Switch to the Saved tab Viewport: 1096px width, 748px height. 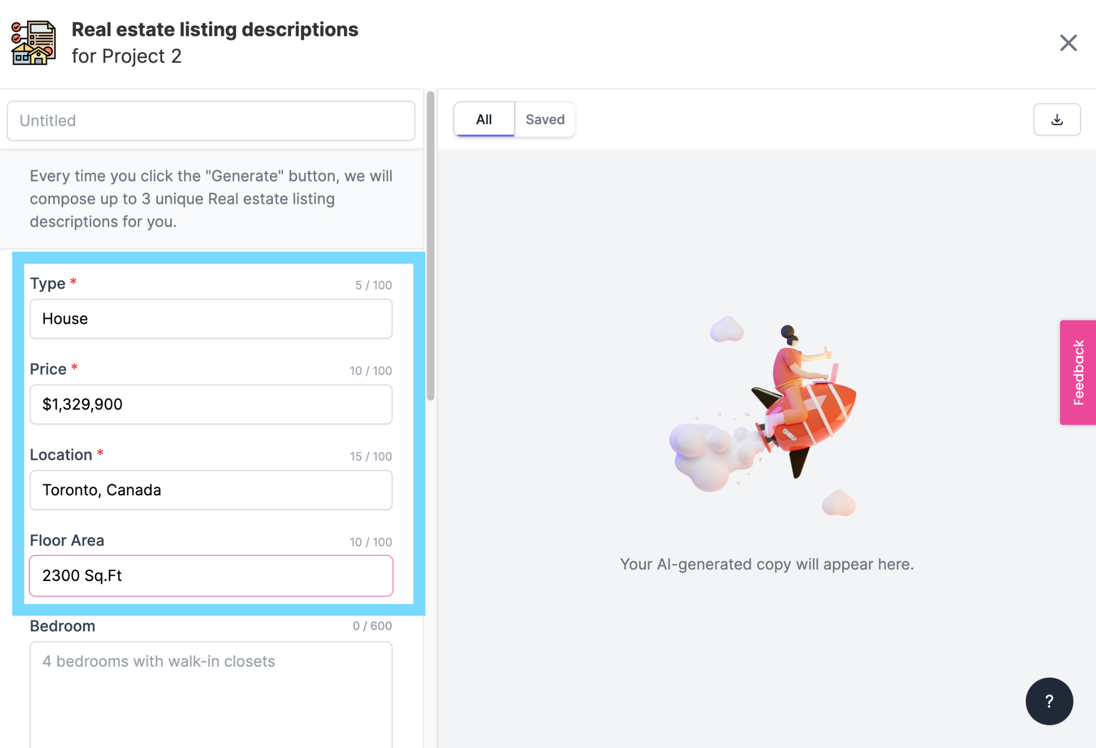(x=544, y=119)
